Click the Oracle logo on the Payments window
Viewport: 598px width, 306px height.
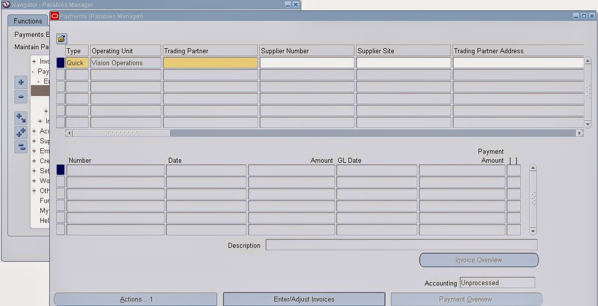click(x=55, y=16)
